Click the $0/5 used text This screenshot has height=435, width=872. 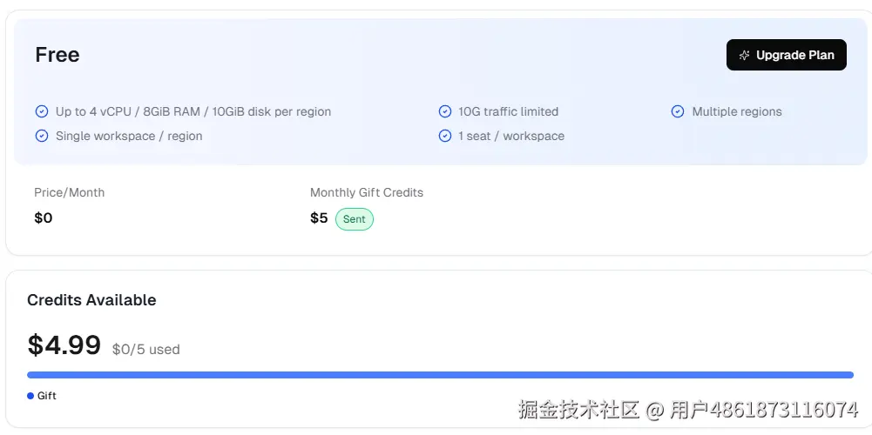[x=145, y=350]
